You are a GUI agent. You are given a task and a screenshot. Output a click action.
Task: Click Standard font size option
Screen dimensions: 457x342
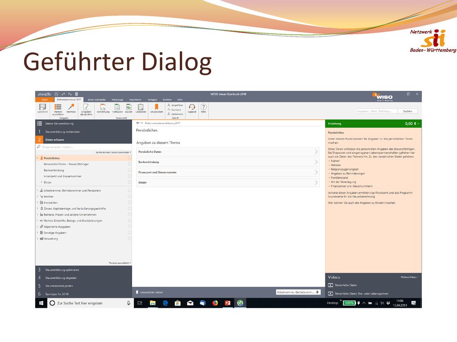tap(174, 110)
